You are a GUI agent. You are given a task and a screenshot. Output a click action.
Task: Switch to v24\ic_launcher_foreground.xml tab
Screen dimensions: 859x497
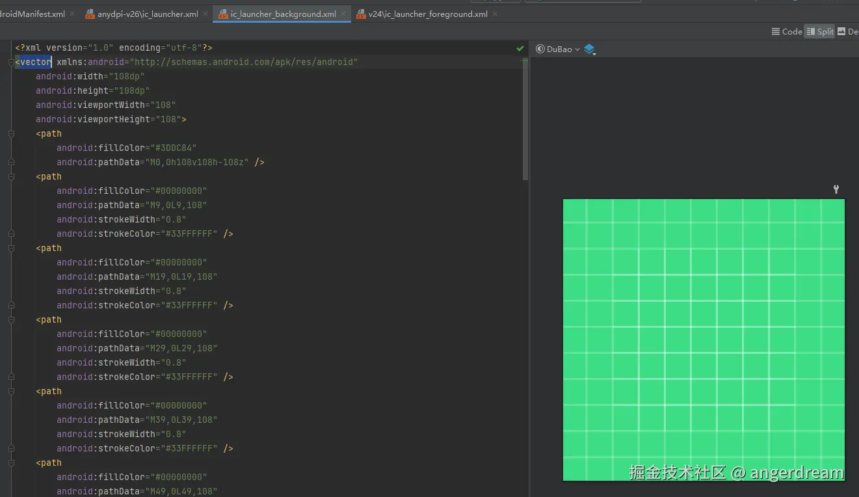428,14
